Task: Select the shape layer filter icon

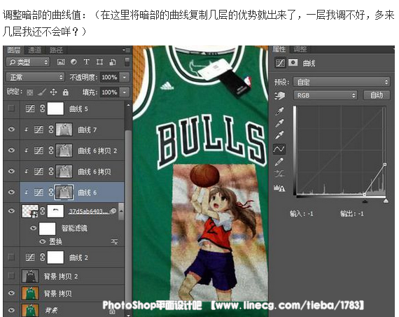Action: [x=99, y=62]
